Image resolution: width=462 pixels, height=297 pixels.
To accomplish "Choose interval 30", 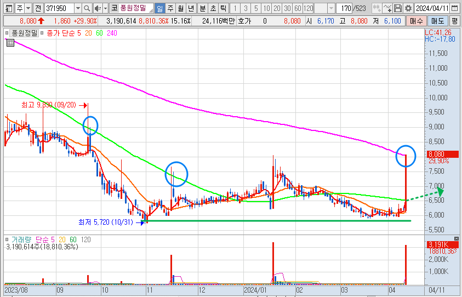I will [x=287, y=8].
